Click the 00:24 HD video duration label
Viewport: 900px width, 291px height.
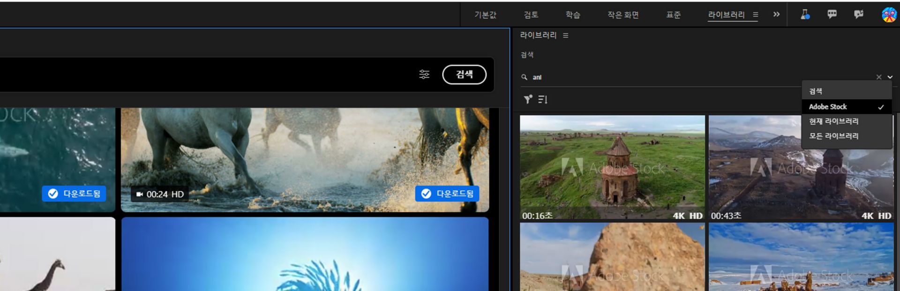tap(160, 194)
